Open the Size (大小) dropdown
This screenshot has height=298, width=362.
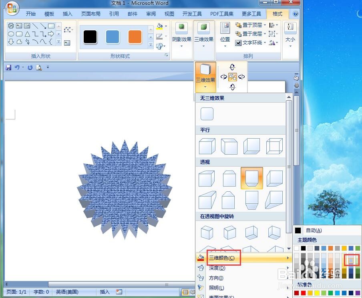point(290,34)
